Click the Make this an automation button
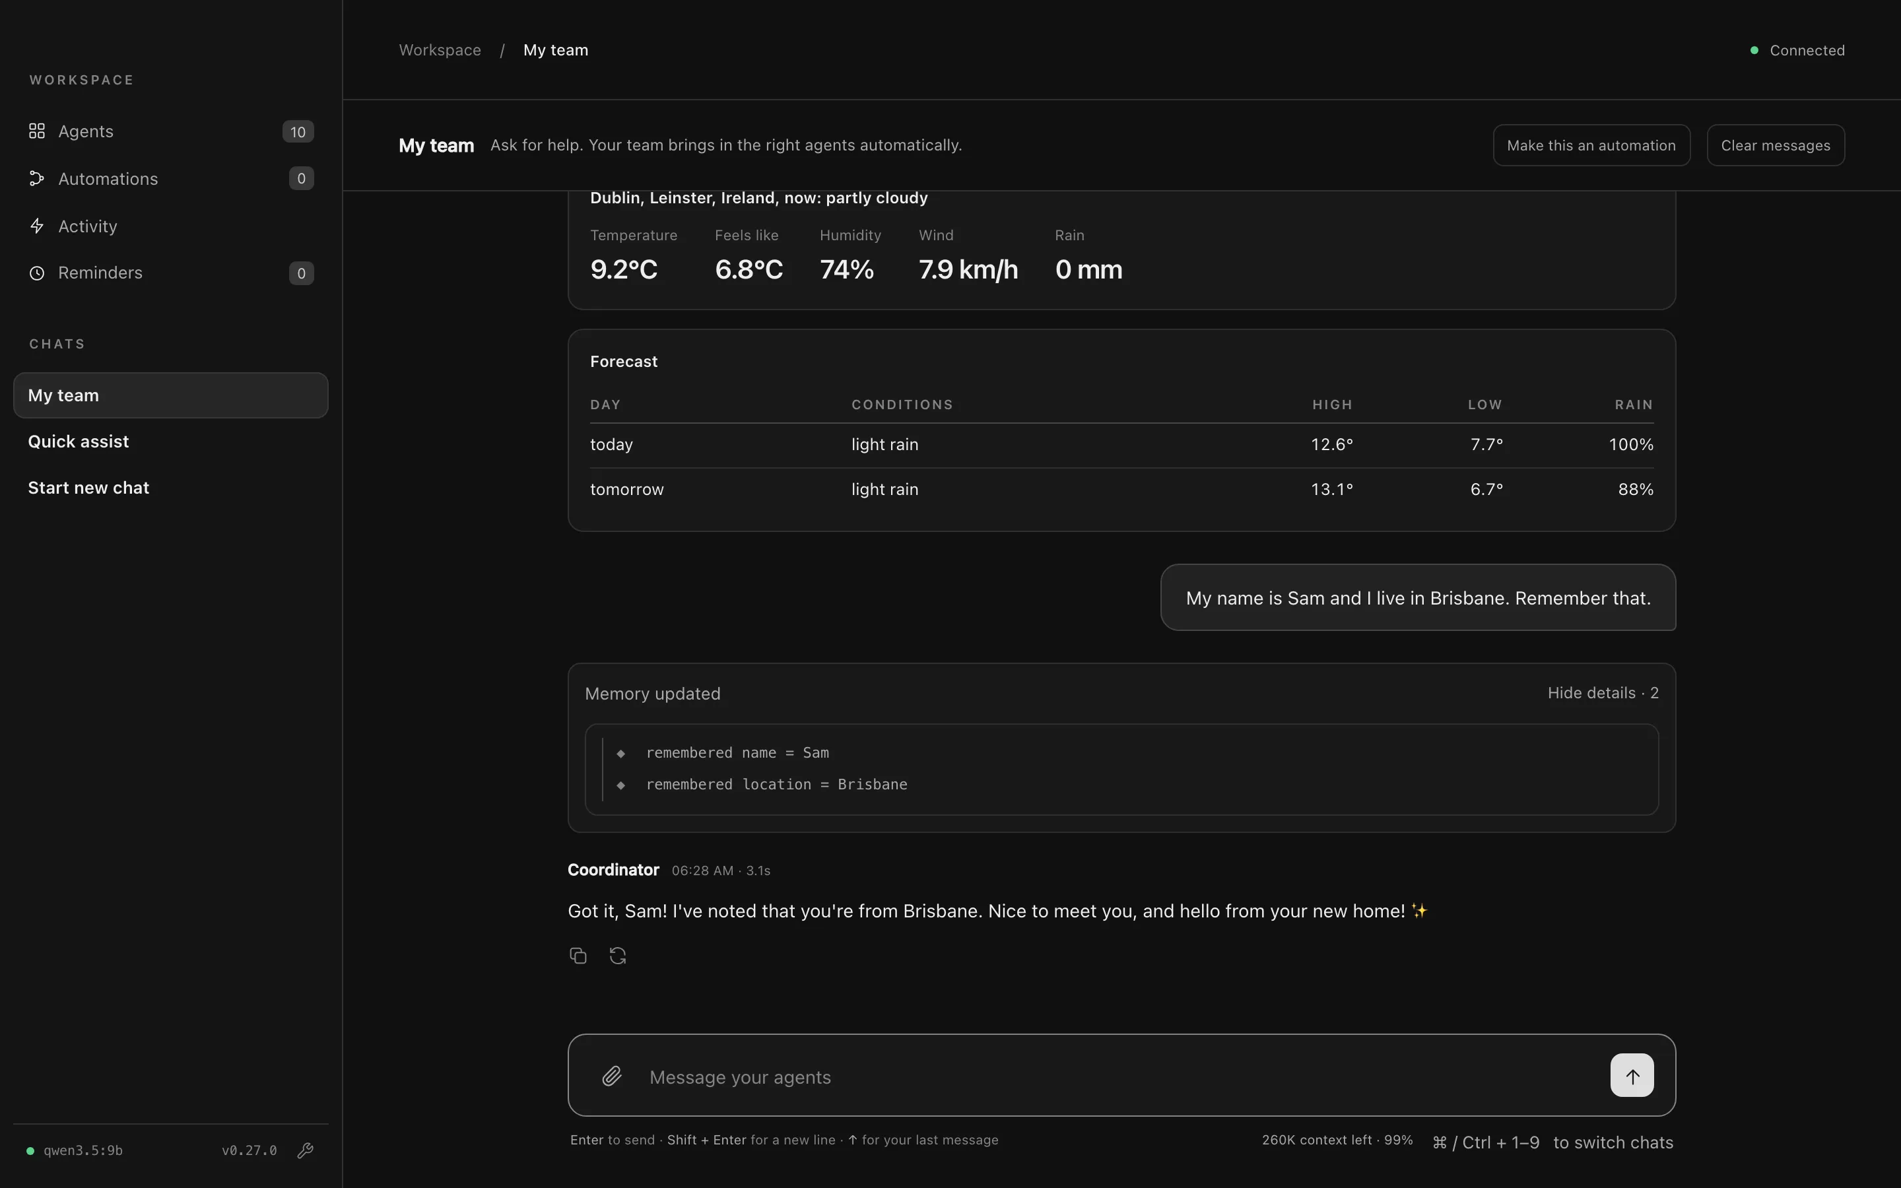Viewport: 1901px width, 1188px height. [1591, 145]
